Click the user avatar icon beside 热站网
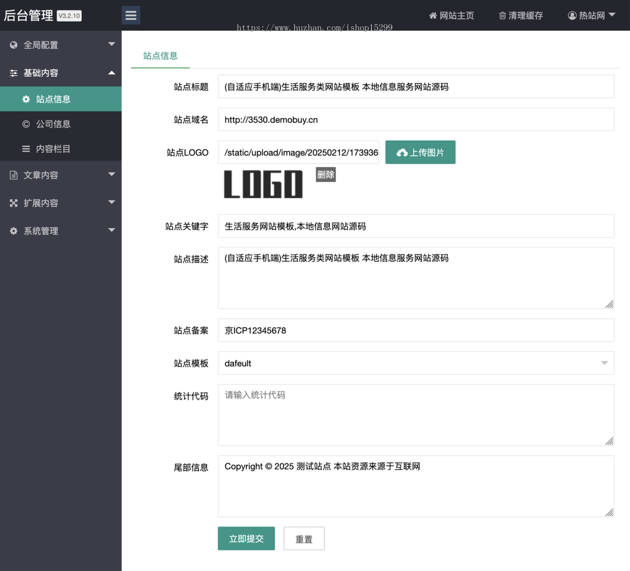 pyautogui.click(x=572, y=16)
